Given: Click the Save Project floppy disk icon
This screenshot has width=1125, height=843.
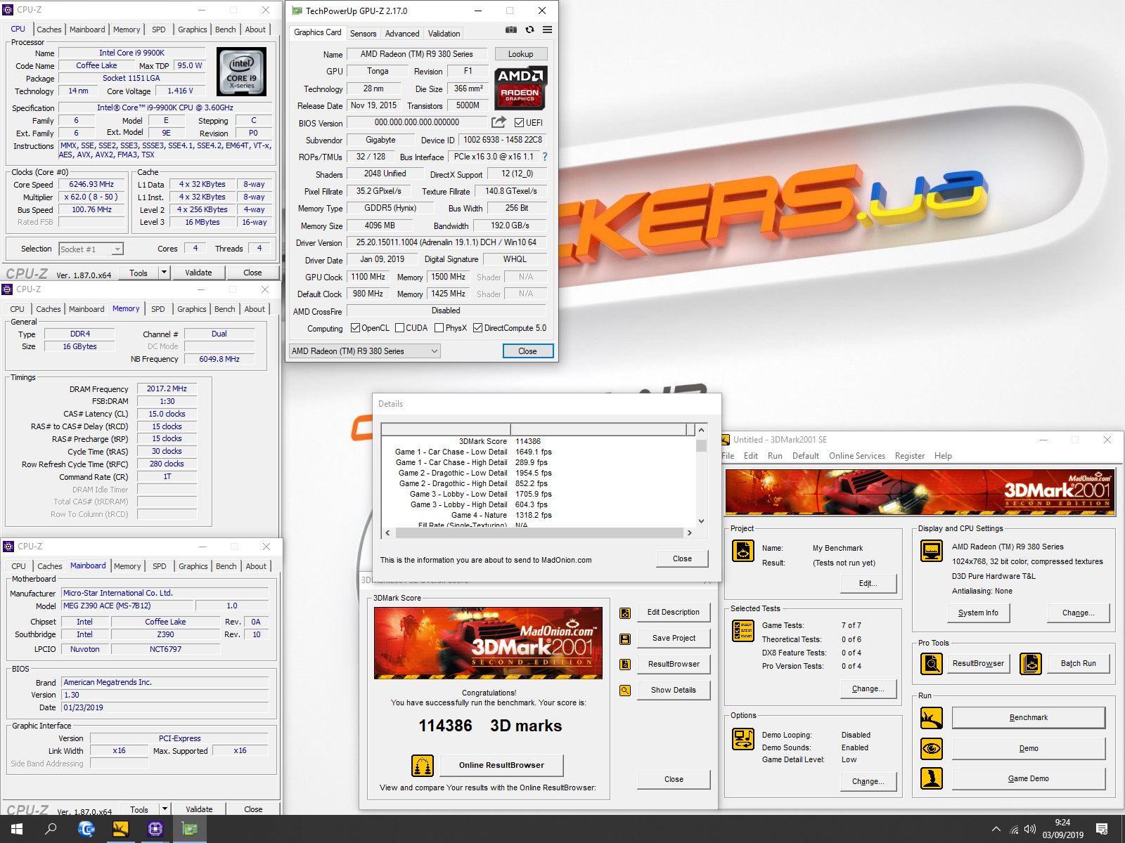Looking at the screenshot, I should click(x=625, y=639).
